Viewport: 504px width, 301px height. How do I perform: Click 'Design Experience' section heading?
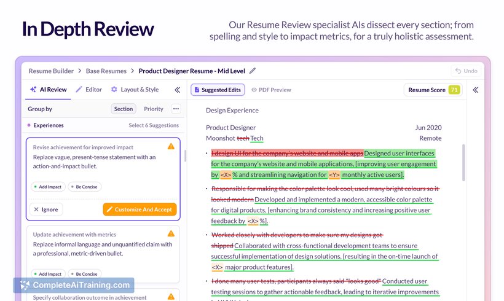pos(232,110)
